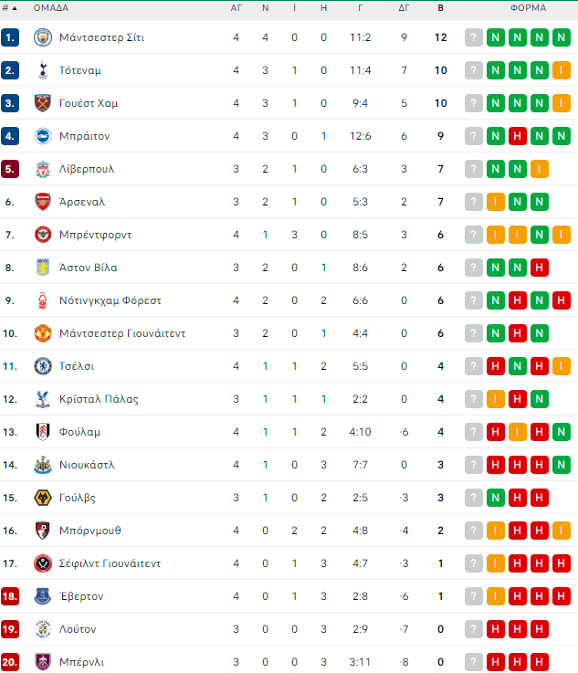Open the Άστον Βίλα team link
This screenshot has height=673, width=578.
coord(88,268)
